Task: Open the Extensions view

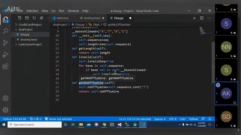Action: 5,66
